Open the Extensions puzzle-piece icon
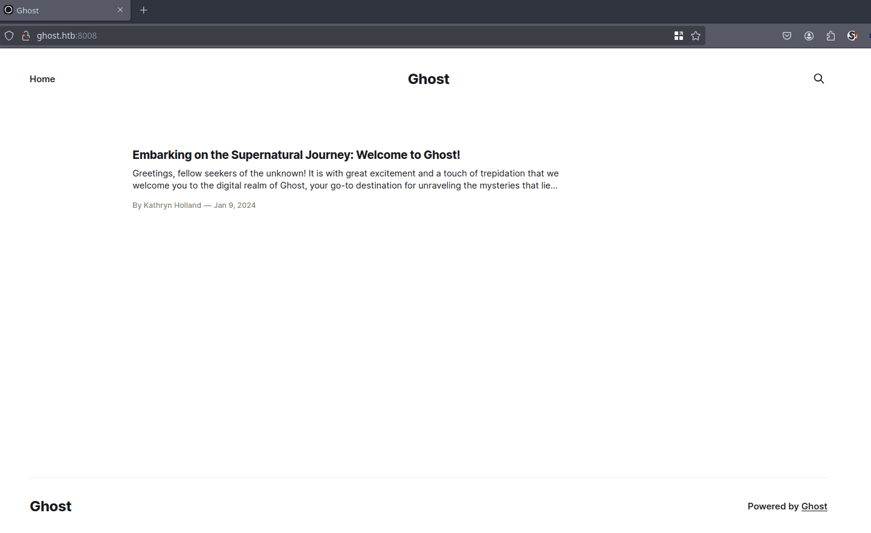 coord(831,36)
